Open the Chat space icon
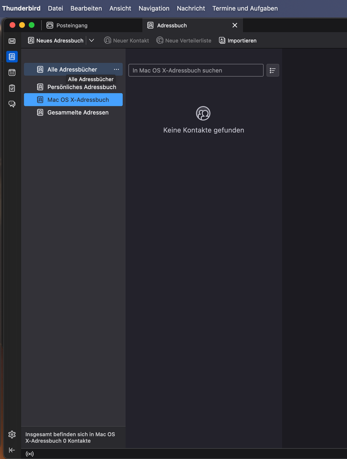This screenshot has height=459, width=347. [x=12, y=104]
